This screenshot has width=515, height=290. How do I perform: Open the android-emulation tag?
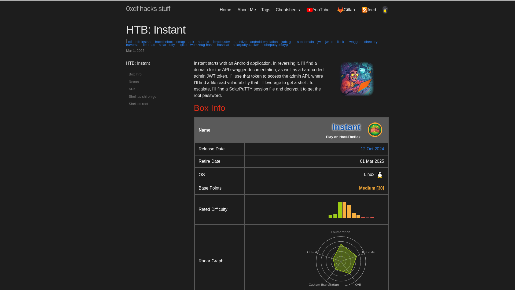point(264,42)
